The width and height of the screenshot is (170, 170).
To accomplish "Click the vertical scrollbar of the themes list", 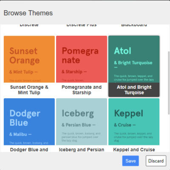I will tap(169, 83).
